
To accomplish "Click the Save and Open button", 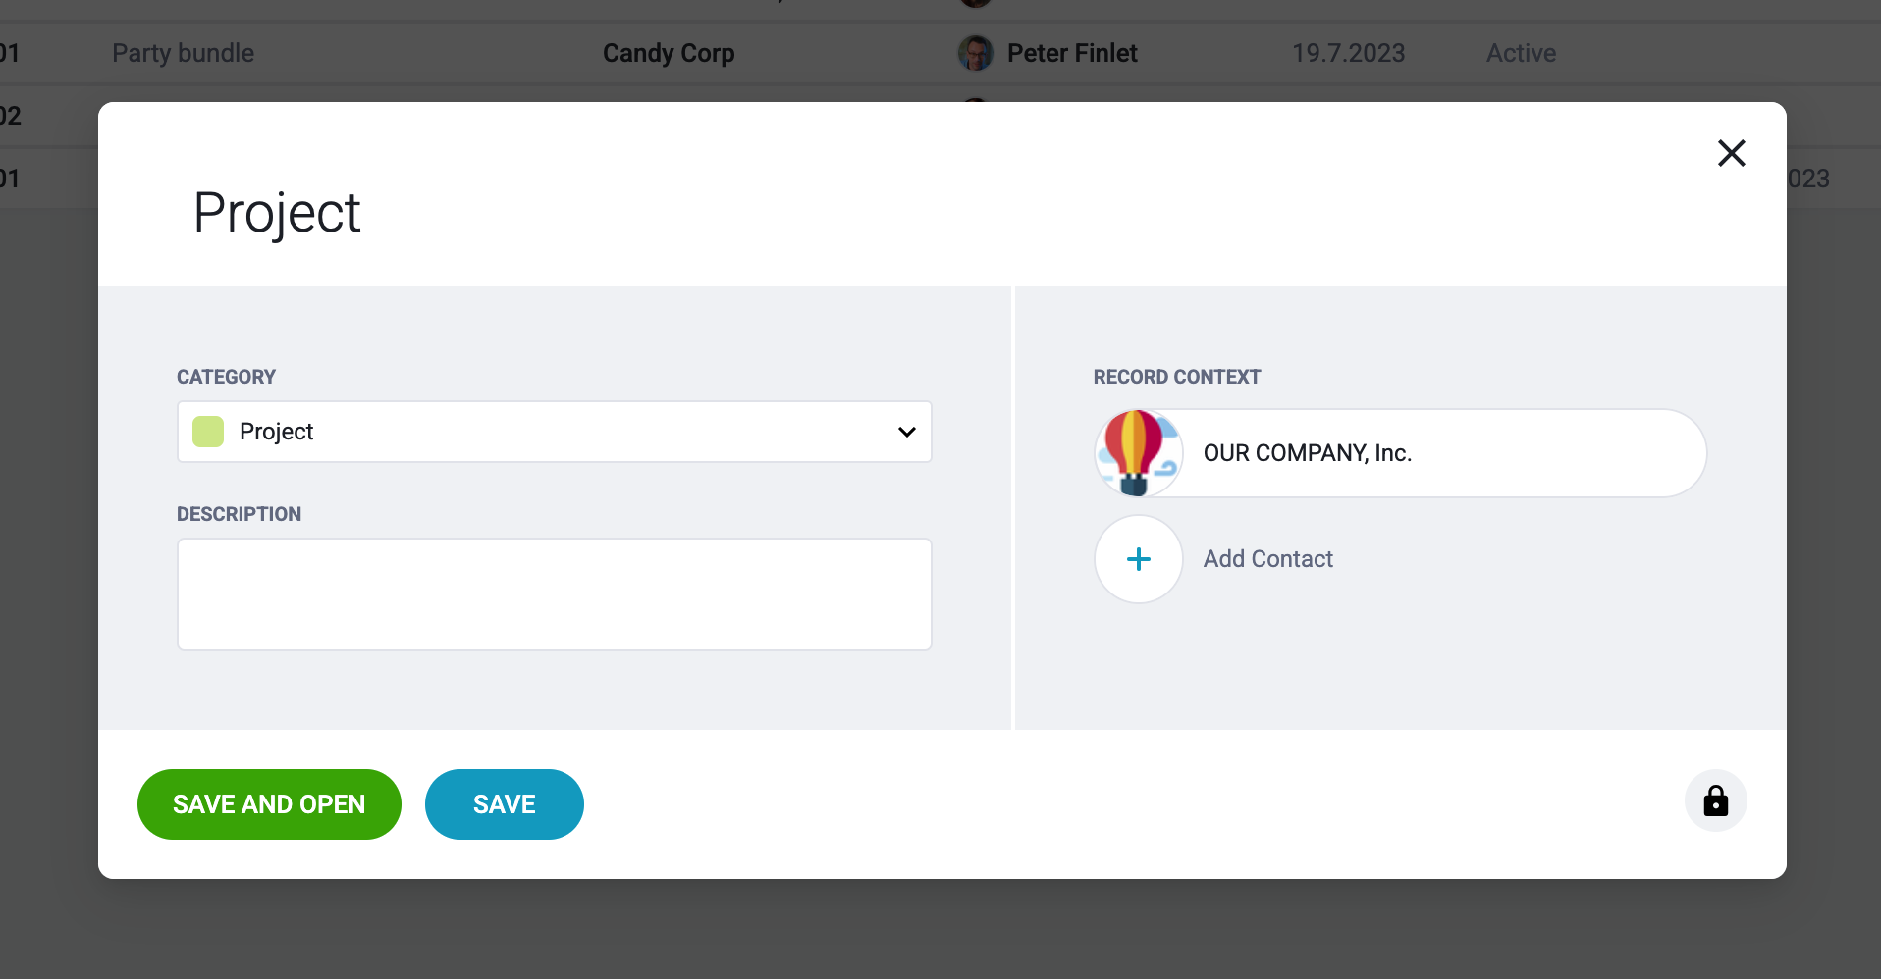I will tap(269, 804).
